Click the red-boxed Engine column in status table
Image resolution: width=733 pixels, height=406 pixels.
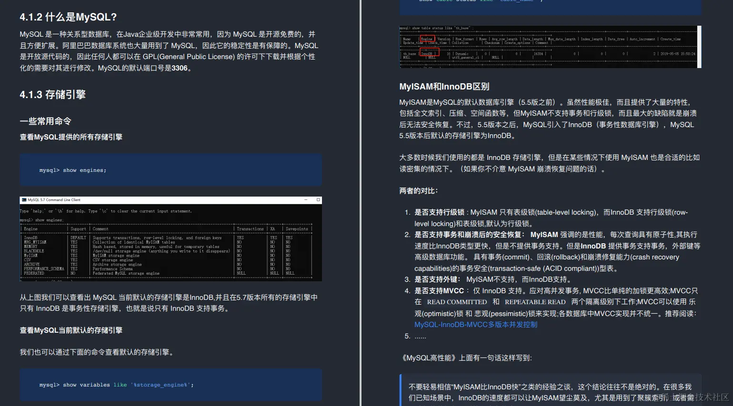click(x=427, y=39)
